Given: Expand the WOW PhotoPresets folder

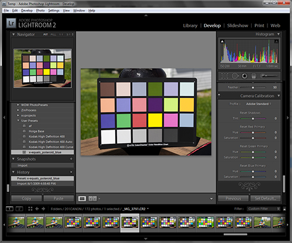Looking at the screenshot, I should (x=18, y=105).
